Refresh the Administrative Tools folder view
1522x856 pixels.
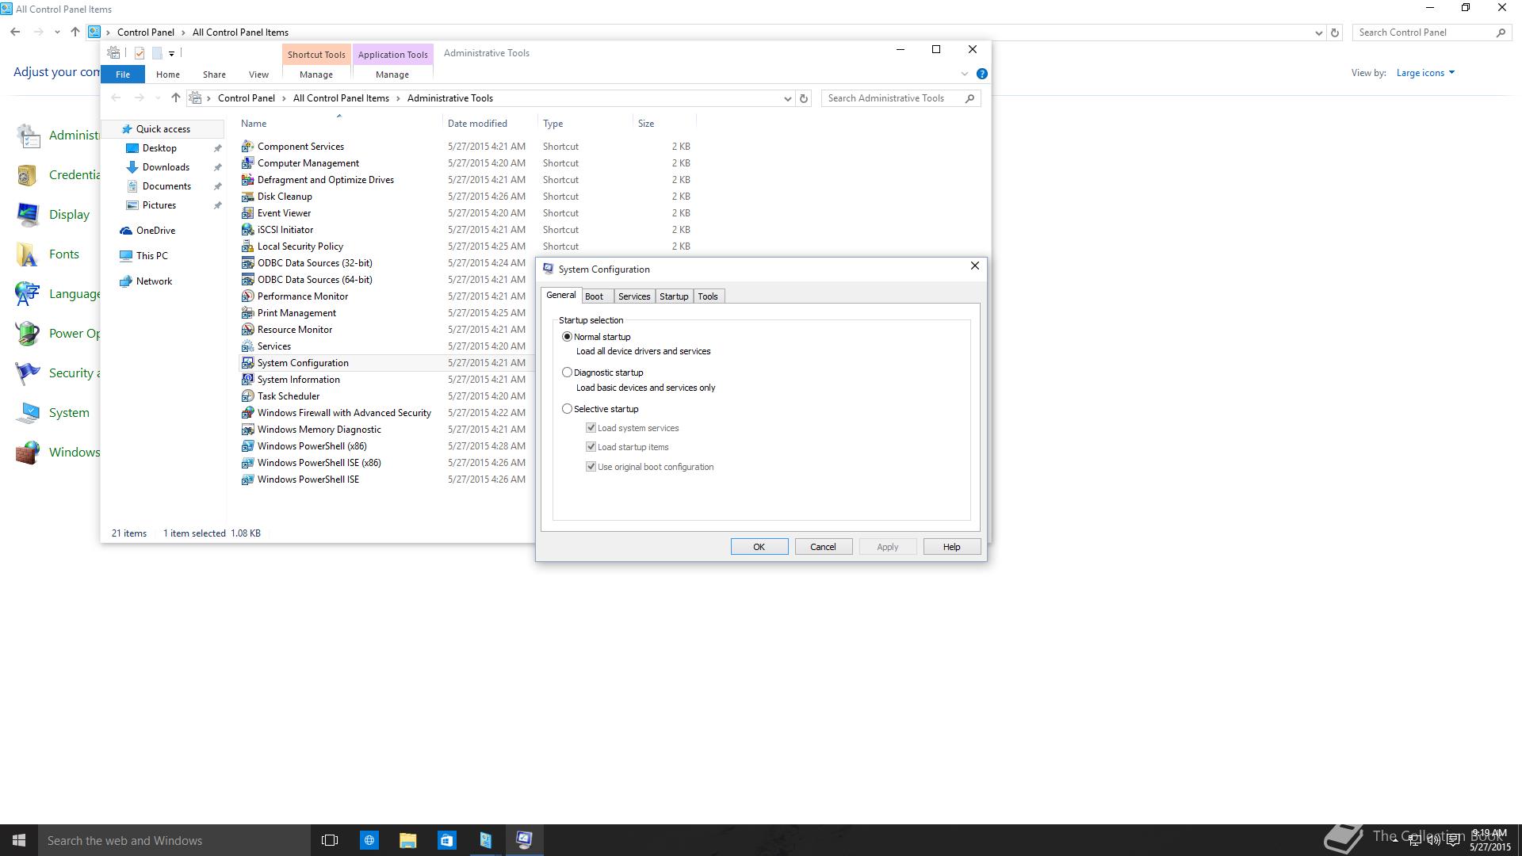[x=804, y=98]
